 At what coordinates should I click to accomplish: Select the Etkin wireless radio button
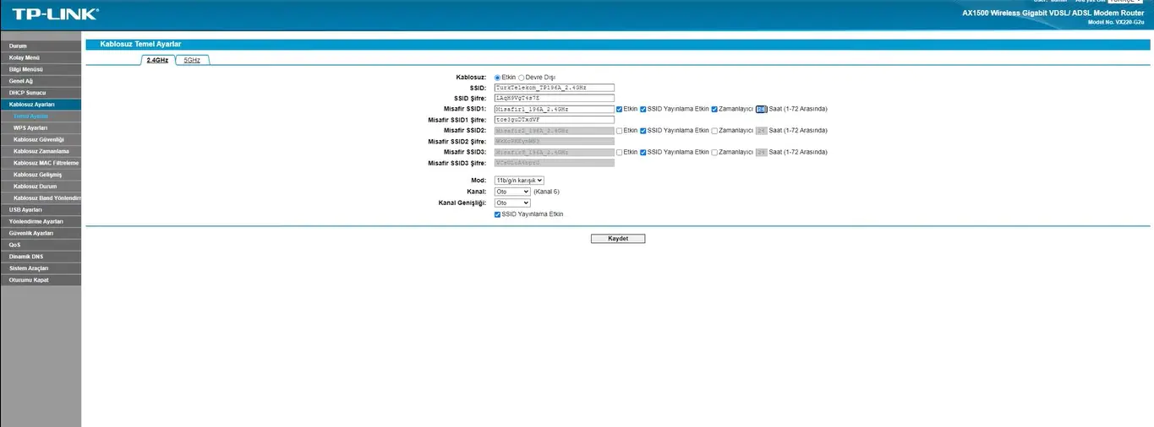tap(497, 77)
